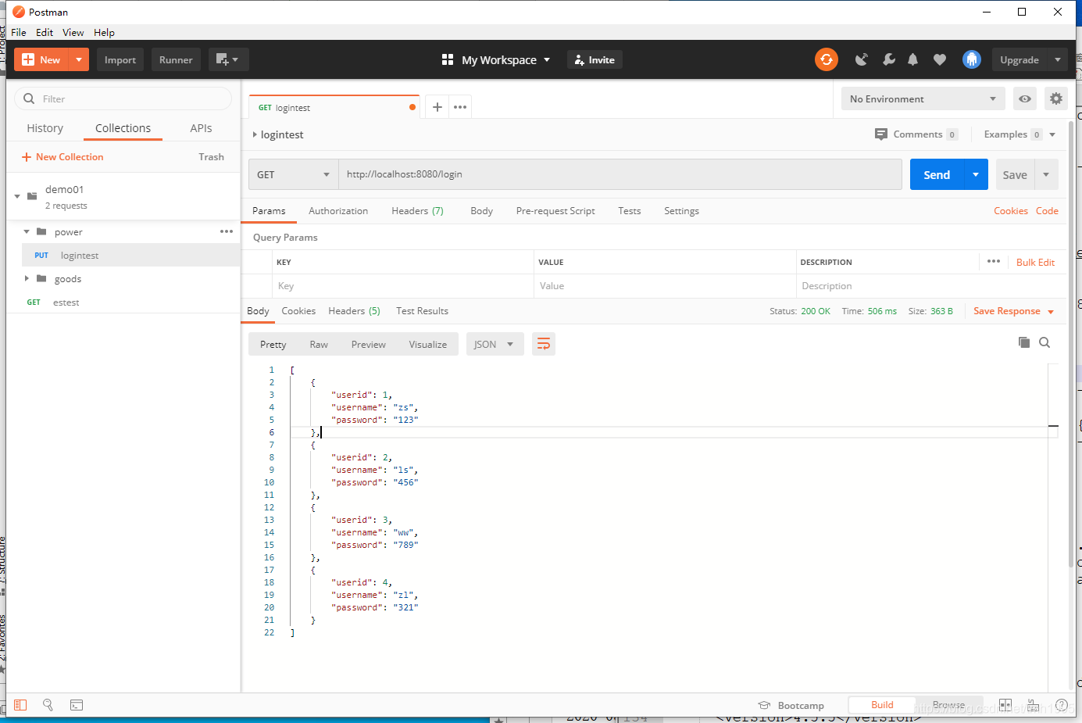Click into the request URL field
The width and height of the screenshot is (1082, 723).
pos(620,174)
